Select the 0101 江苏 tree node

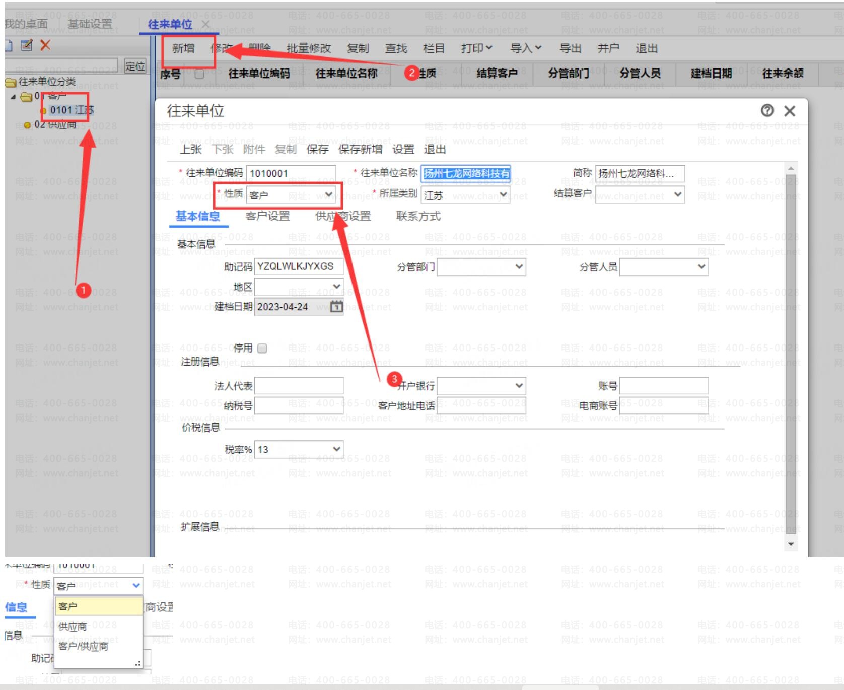click(72, 110)
